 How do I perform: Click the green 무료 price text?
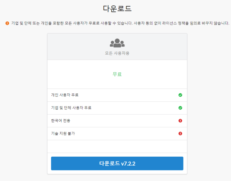click(117, 74)
